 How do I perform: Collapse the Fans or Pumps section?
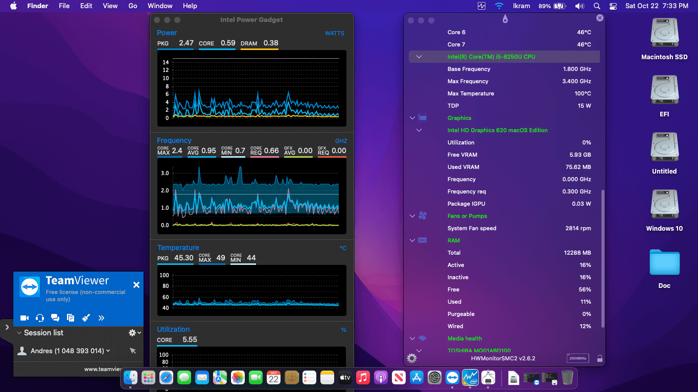pos(412,216)
